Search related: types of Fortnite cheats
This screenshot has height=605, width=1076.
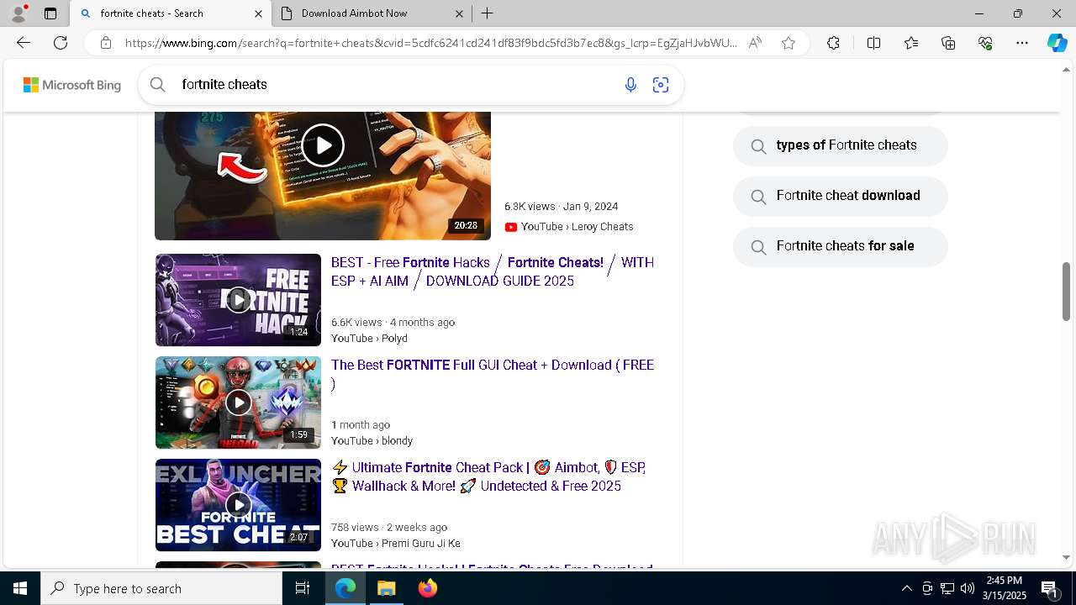[841, 145]
